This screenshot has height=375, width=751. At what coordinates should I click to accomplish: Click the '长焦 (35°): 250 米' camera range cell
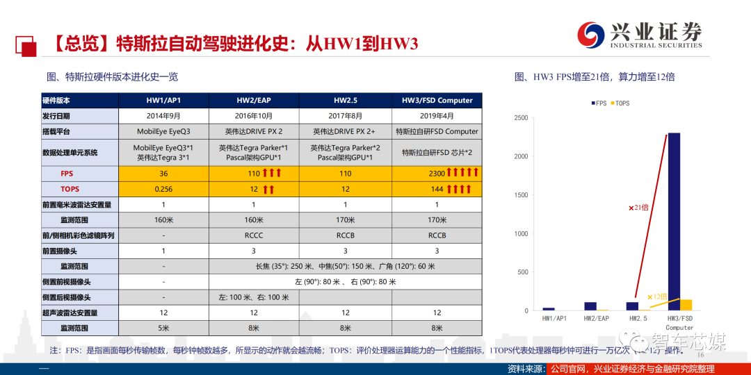[346, 266]
